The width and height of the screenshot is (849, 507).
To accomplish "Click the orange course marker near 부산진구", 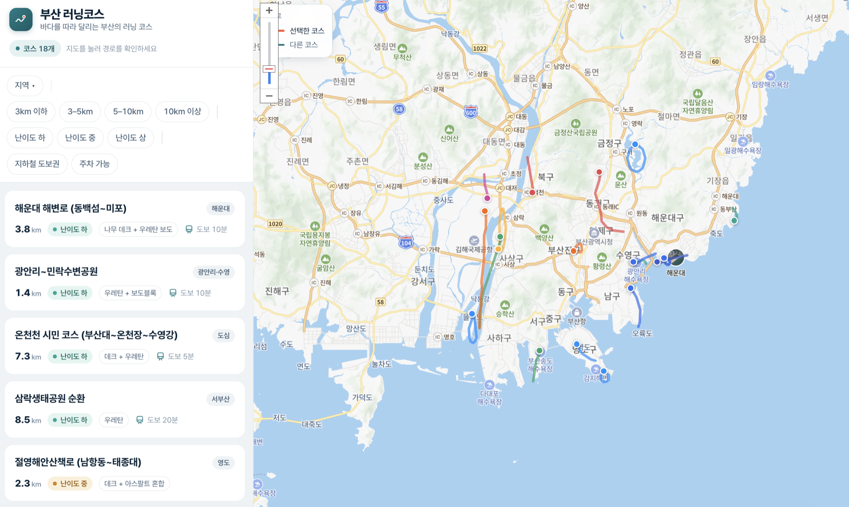I will (573, 251).
